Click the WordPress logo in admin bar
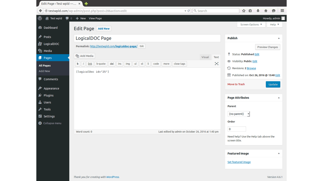 [40, 18]
